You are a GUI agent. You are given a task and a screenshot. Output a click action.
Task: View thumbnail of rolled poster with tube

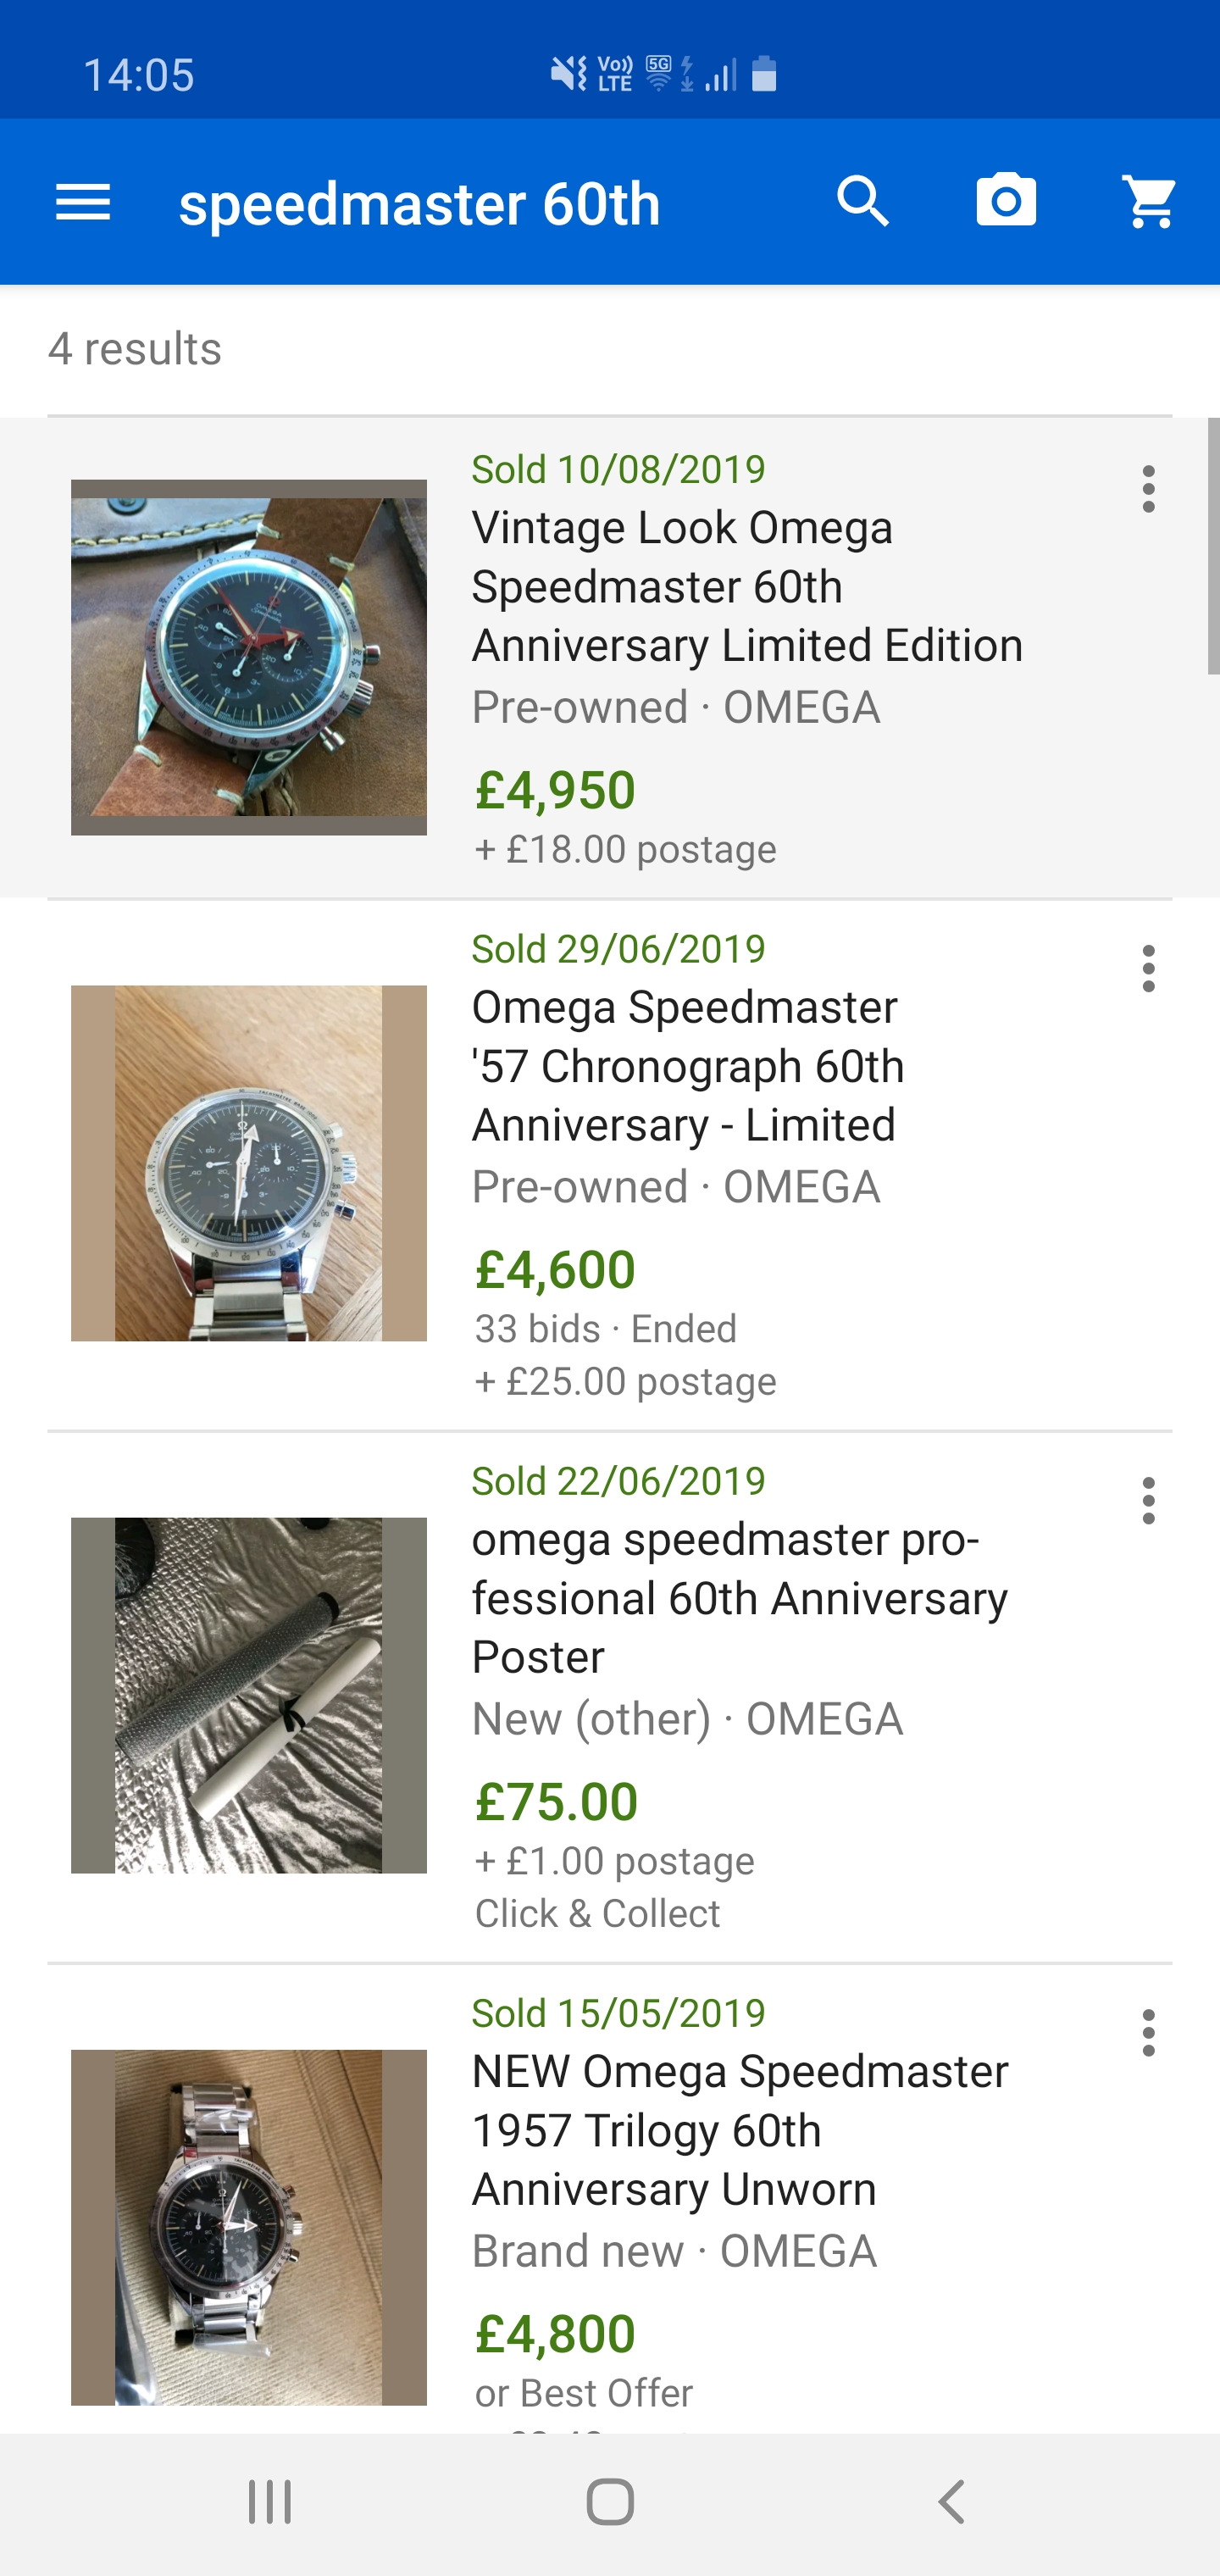[249, 1695]
